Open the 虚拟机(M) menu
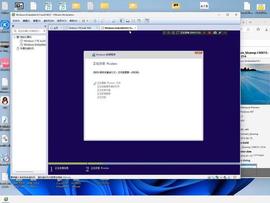This screenshot has width=270, height=203. (x=49, y=21)
